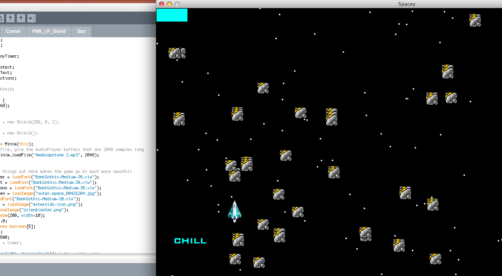The height and width of the screenshot is (276, 502).
Task: Click the cyan CHILL text in the game
Action: point(190,241)
